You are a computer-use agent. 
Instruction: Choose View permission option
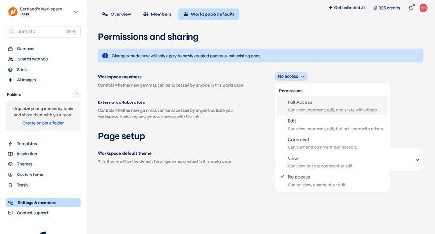[x=332, y=162]
